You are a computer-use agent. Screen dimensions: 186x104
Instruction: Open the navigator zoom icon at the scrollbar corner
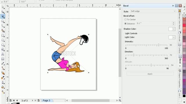(x=120, y=101)
